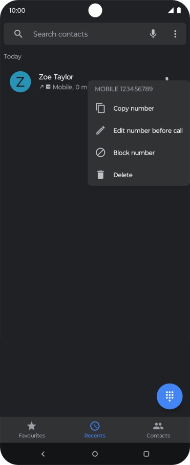Open the dial pad floating button
This screenshot has height=465, width=190.
tap(170, 396)
